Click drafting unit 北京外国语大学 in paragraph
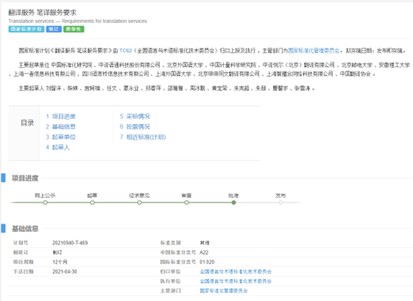This screenshot has width=413, height=301. [x=185, y=65]
